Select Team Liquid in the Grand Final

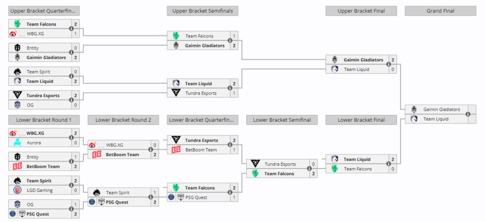click(435, 119)
